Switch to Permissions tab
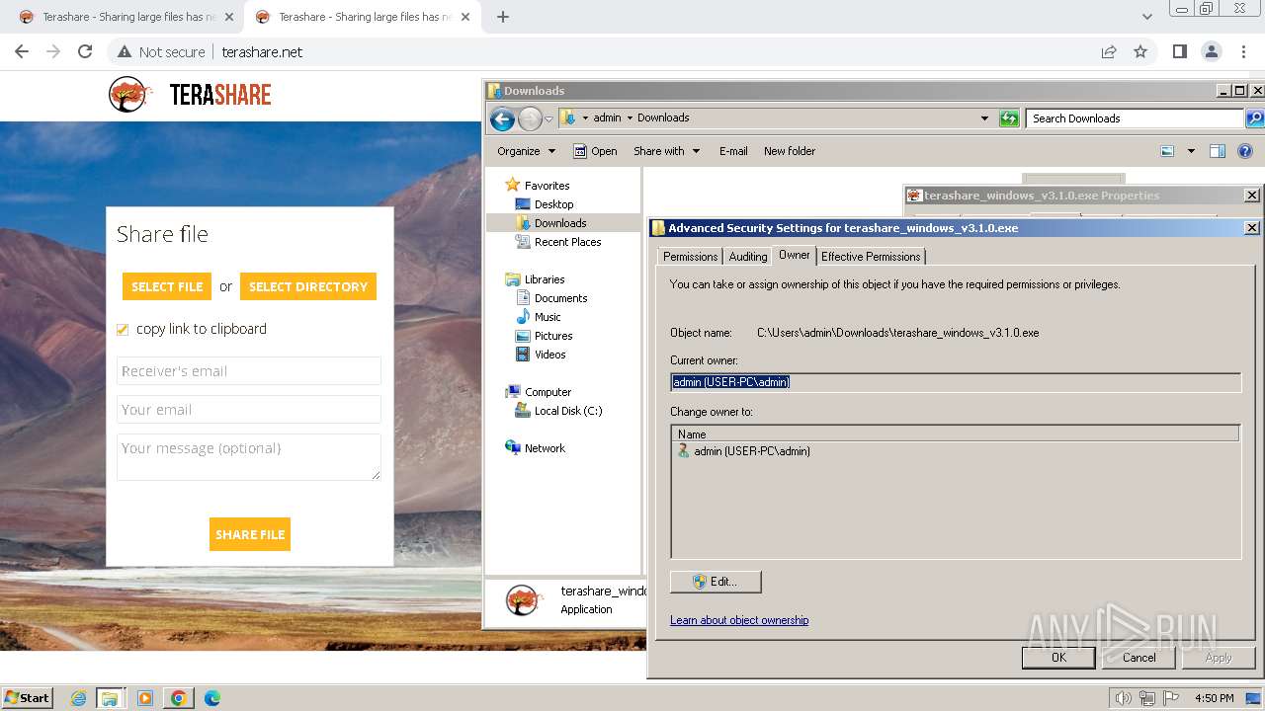1265x711 pixels. [690, 257]
